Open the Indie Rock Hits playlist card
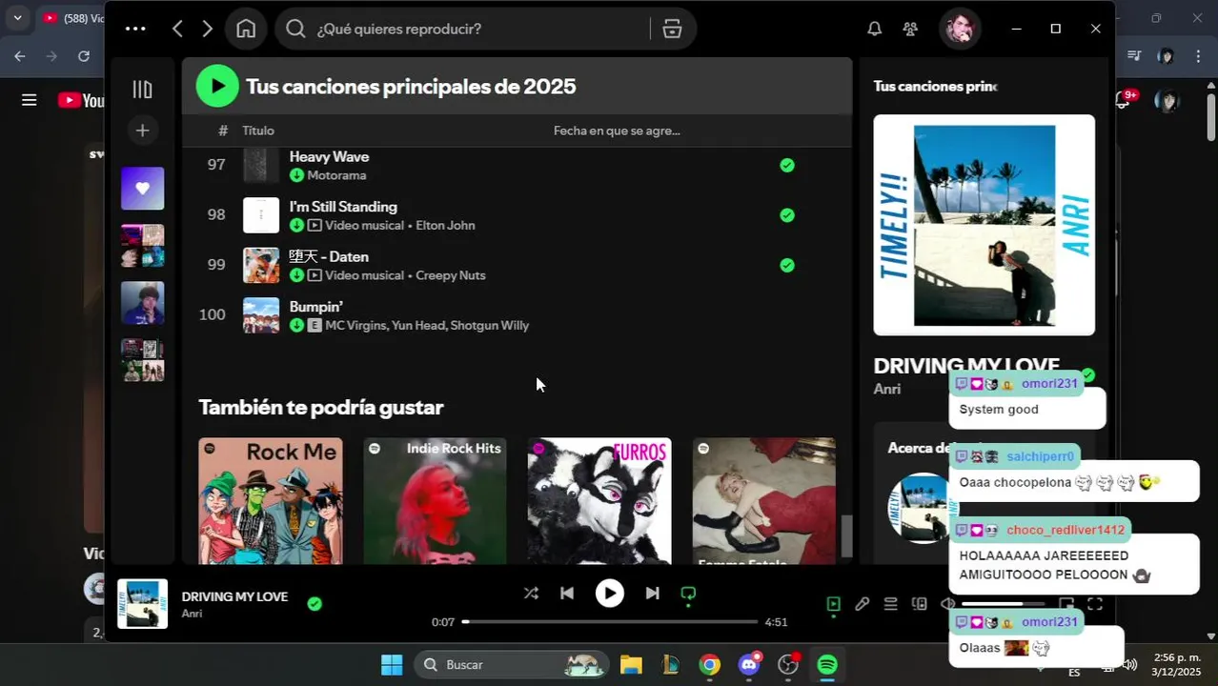The height and width of the screenshot is (686, 1218). (x=435, y=501)
